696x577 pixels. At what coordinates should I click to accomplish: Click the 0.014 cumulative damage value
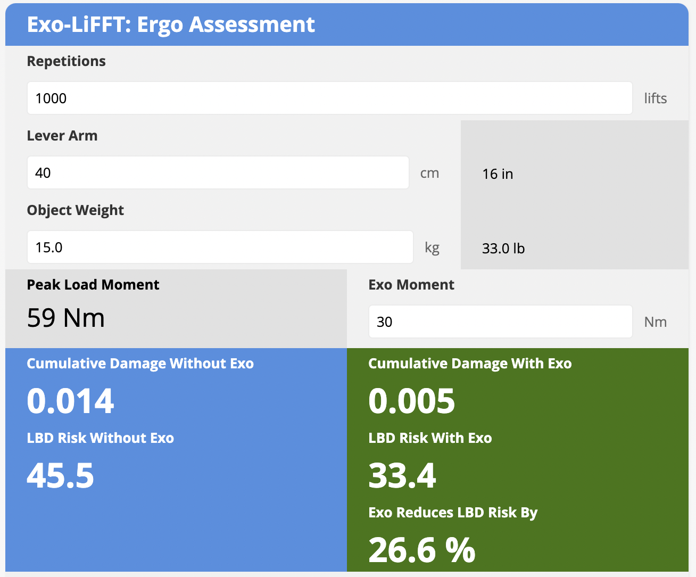[70, 401]
